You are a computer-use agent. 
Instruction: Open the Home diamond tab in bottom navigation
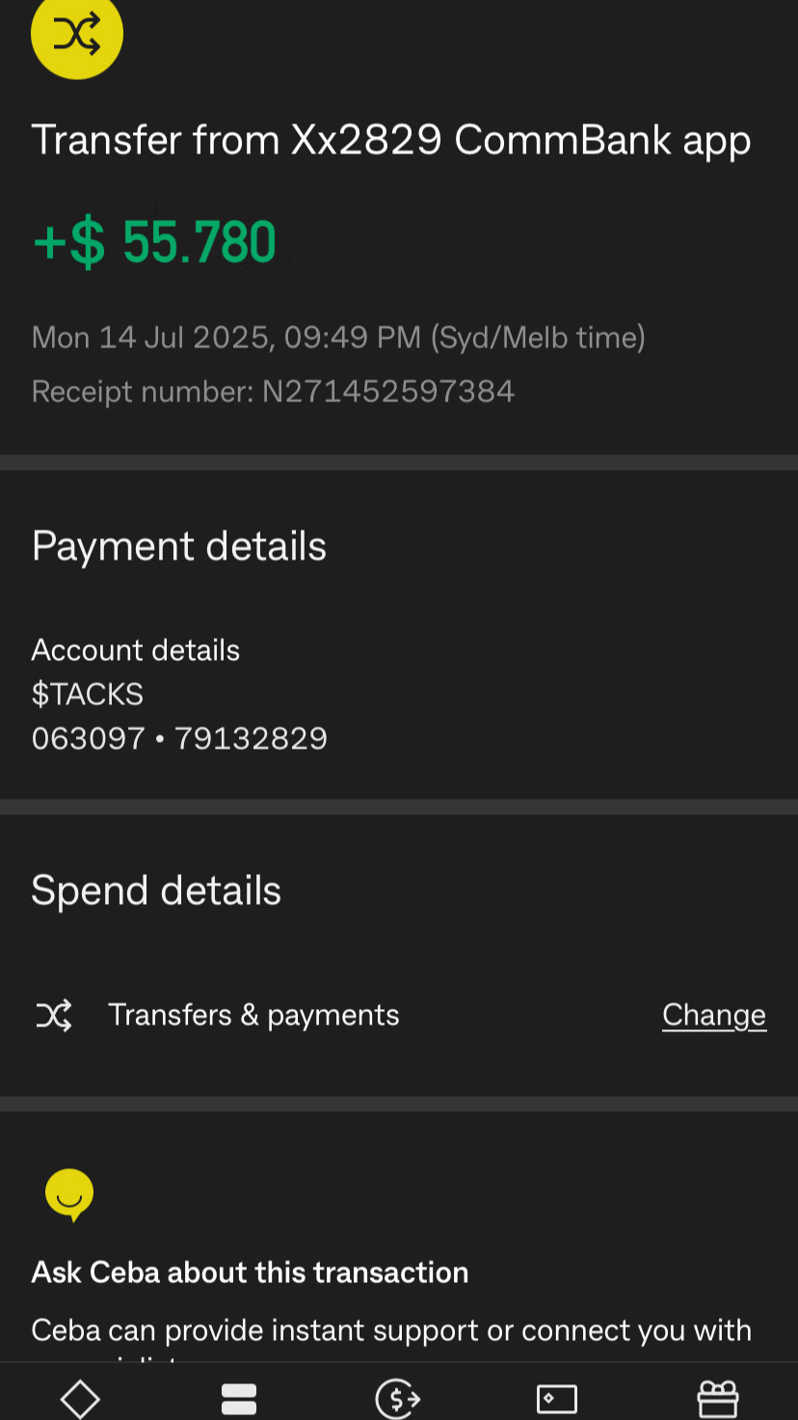tap(80, 1399)
